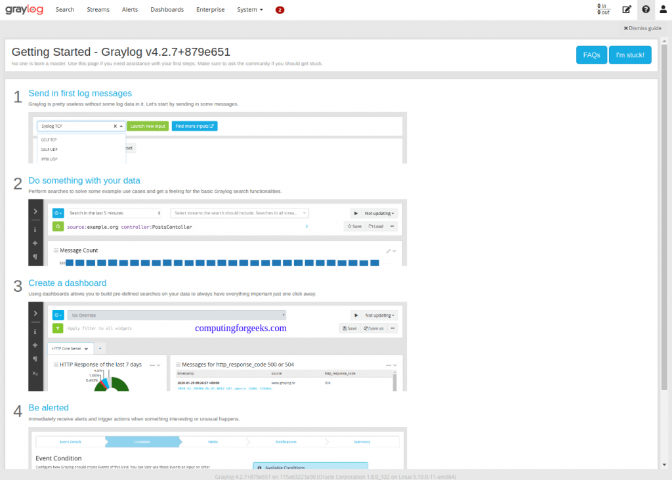Viewport: 672px width, 480px height.
Task: Open the Alerts page
Action: click(129, 9)
